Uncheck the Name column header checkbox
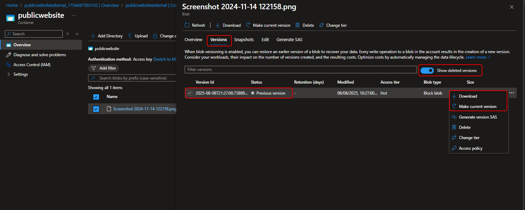This screenshot has width=525, height=210. click(x=96, y=97)
